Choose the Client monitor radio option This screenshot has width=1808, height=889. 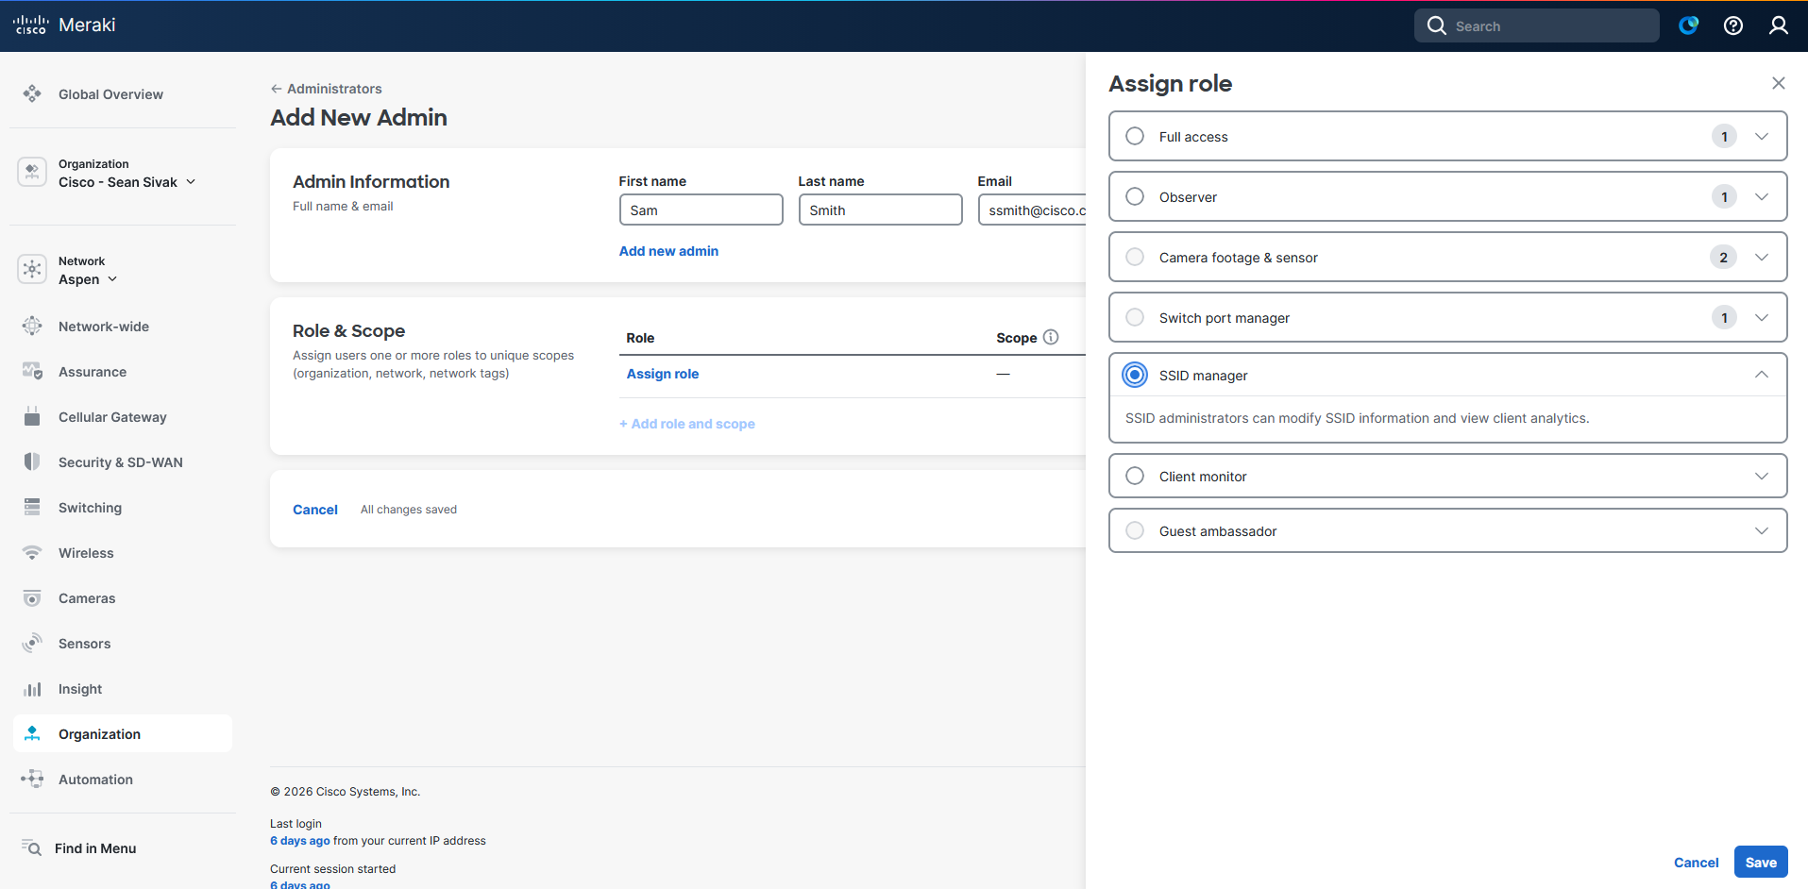pos(1135,477)
